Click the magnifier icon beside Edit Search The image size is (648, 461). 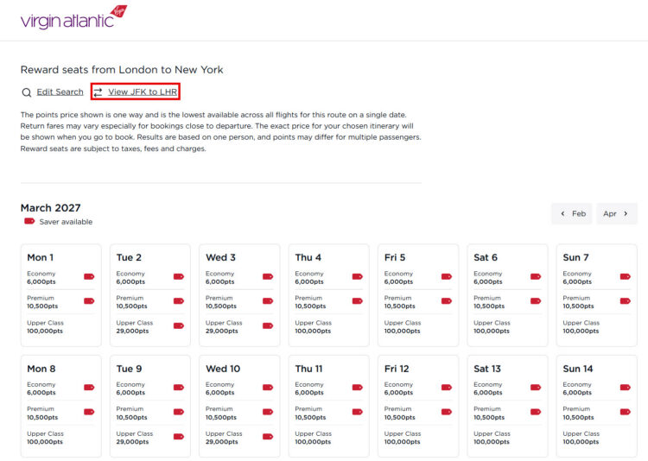tap(27, 92)
